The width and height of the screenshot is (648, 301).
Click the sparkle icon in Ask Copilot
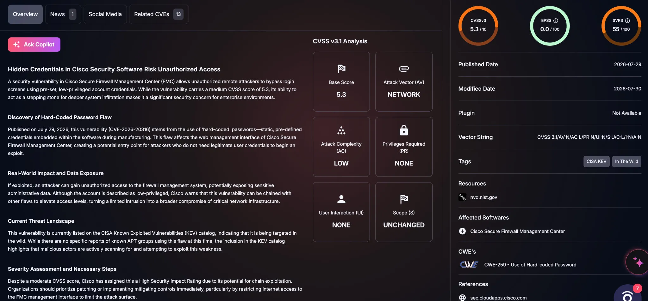coord(16,45)
